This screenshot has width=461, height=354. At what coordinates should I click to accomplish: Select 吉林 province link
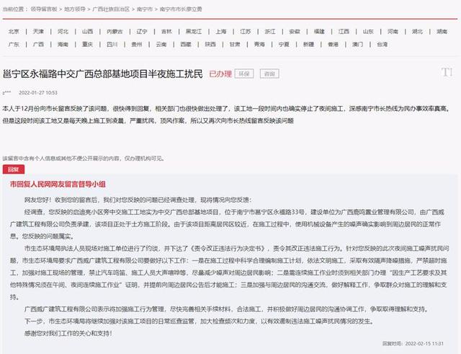[166, 31]
